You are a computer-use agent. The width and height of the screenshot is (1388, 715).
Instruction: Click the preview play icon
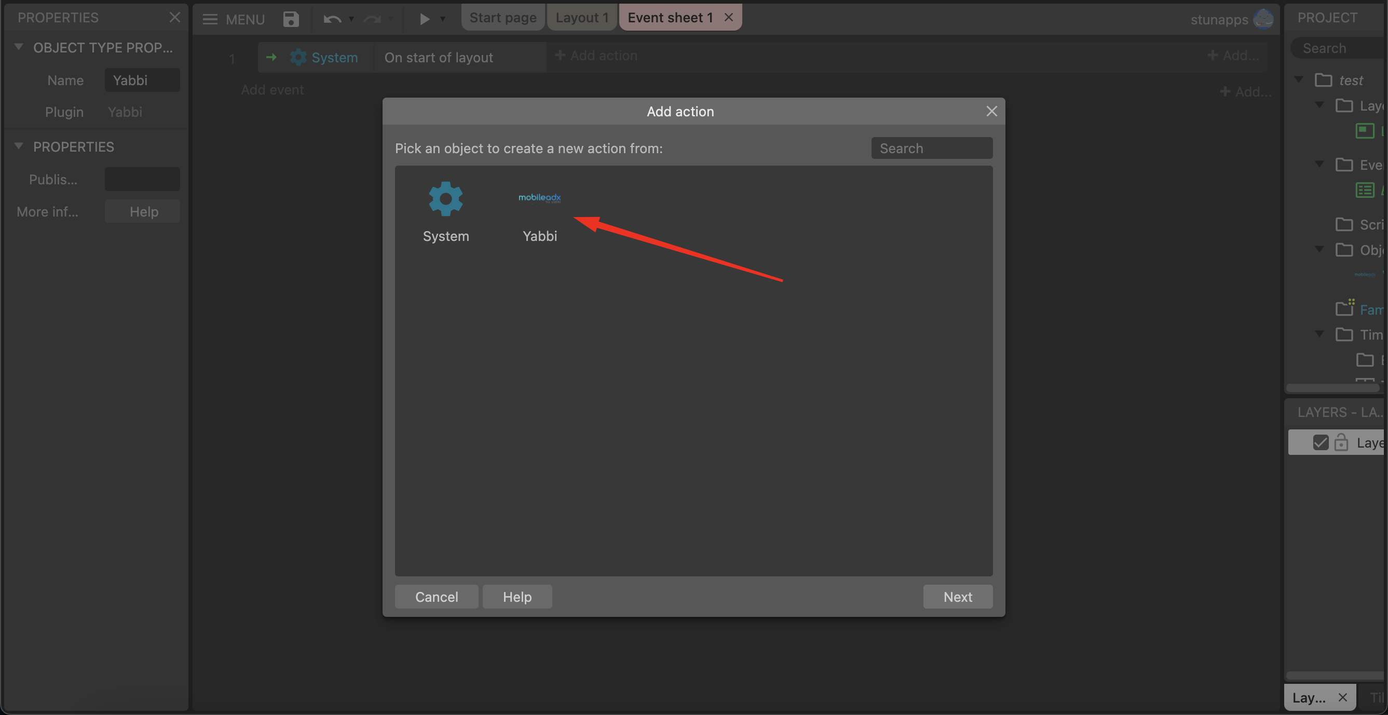(x=424, y=19)
